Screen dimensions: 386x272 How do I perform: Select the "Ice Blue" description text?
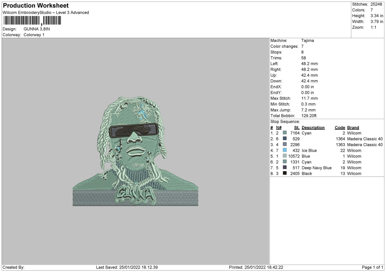click(x=309, y=151)
